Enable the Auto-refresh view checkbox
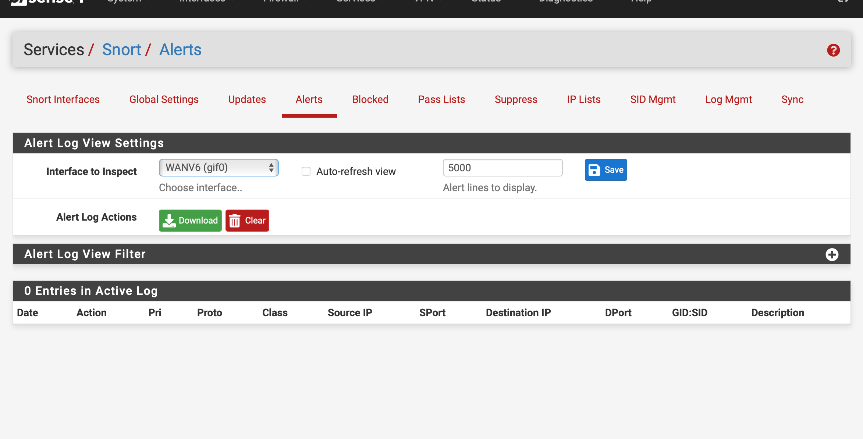The image size is (863, 439). (306, 171)
